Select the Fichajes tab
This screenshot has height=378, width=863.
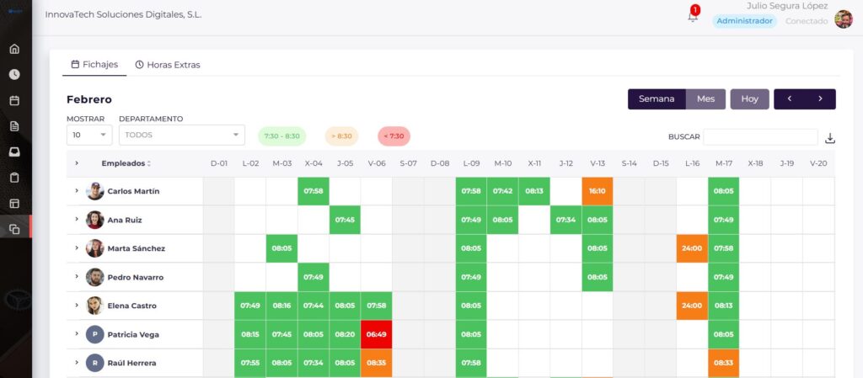(x=94, y=64)
